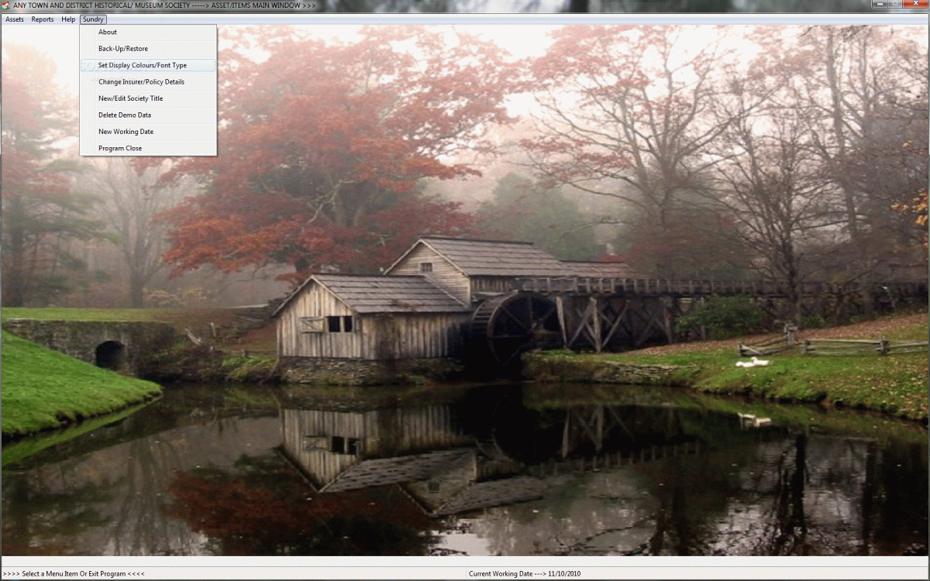
Task: Select New/Edit Society Title
Action: [x=148, y=98]
